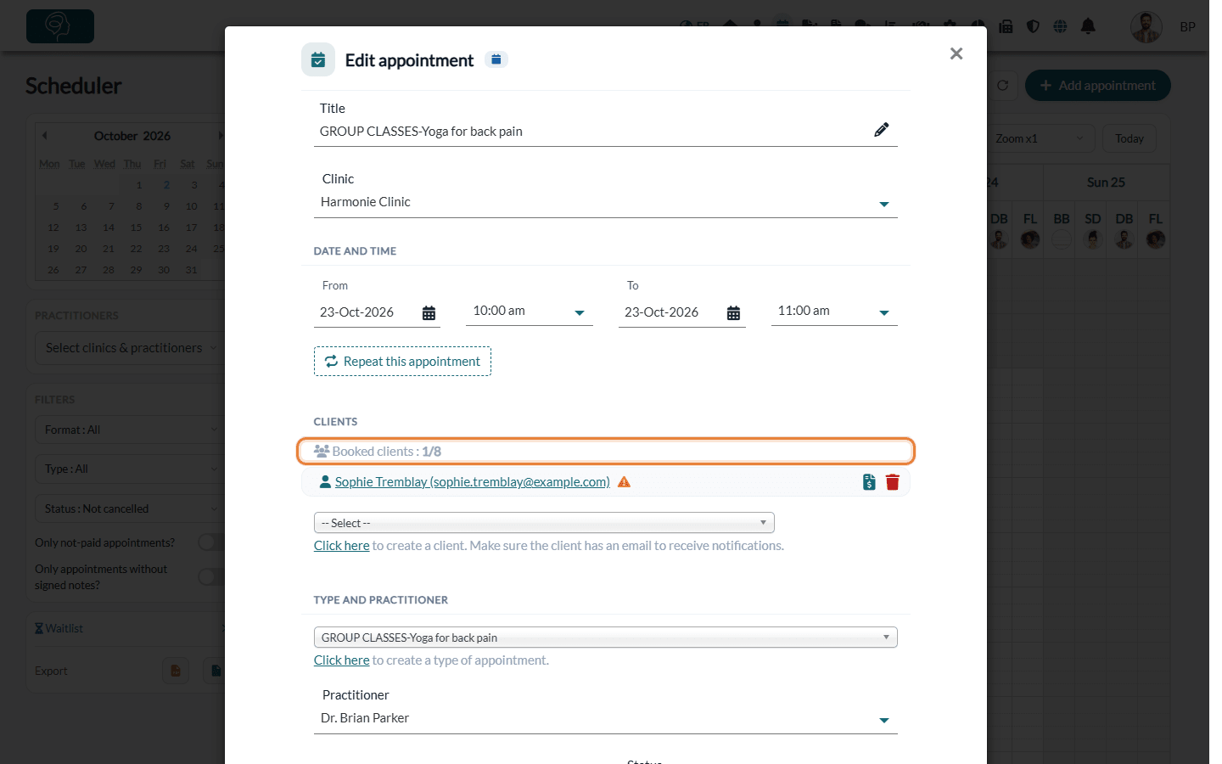Export the schedule using the orange PDF icon
This screenshot has width=1222, height=764.
(176, 671)
